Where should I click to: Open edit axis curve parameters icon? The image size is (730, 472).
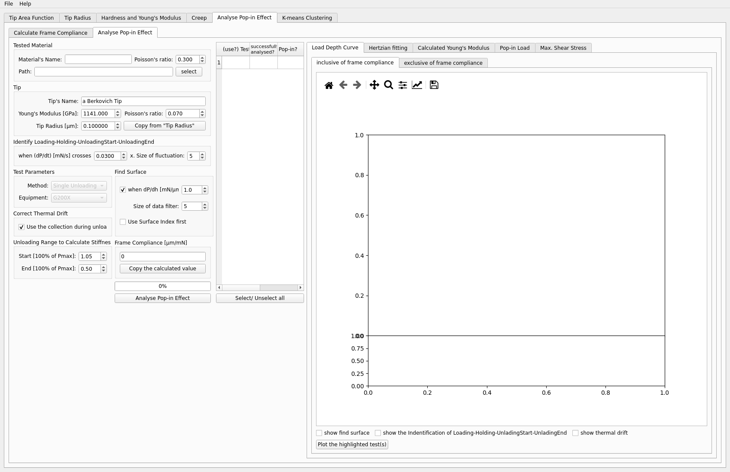[x=417, y=85]
